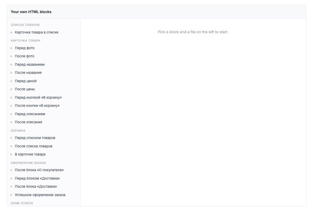
Task: Expand arrow beside В карточке товара
Action: pos(11,154)
